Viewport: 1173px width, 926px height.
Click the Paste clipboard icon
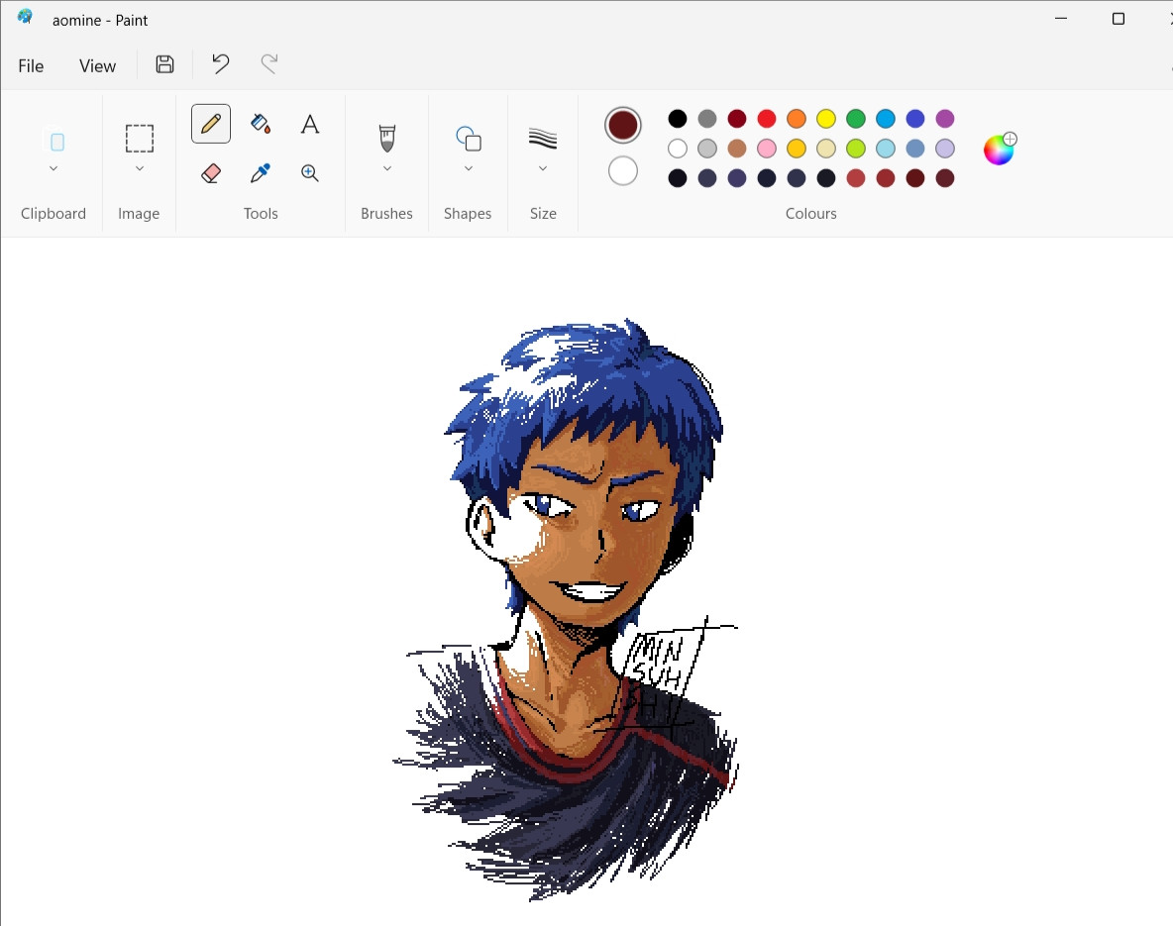coord(56,142)
